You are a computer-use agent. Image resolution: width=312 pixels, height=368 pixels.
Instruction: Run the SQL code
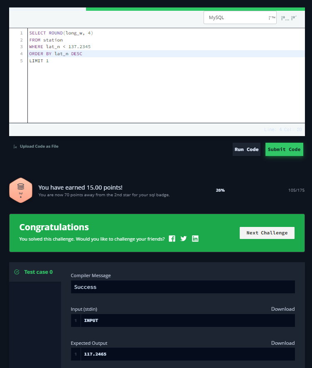[x=246, y=149]
